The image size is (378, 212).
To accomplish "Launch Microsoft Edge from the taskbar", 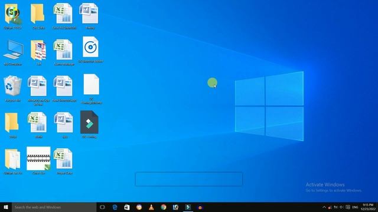I will pos(115,207).
